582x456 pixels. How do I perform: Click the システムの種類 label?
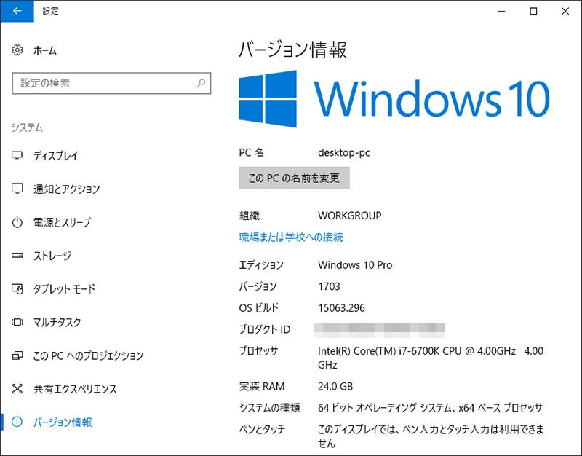pyautogui.click(x=269, y=408)
